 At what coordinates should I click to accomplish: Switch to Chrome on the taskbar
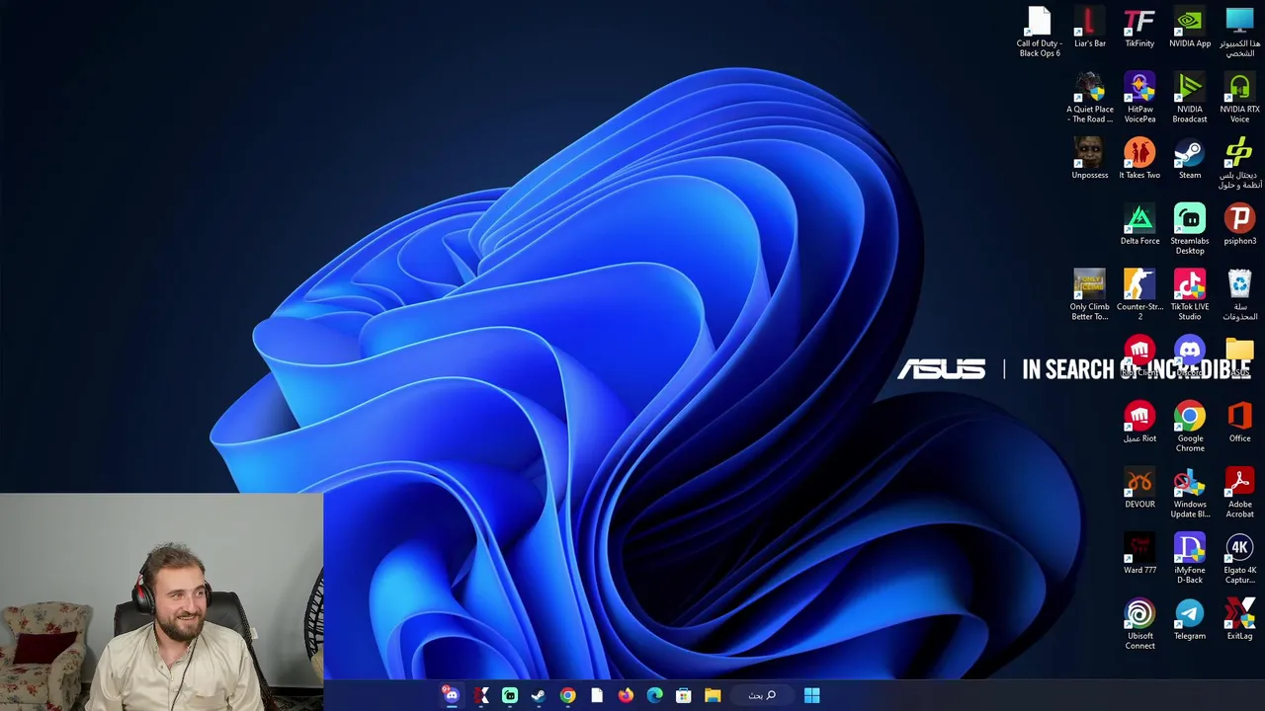(567, 695)
